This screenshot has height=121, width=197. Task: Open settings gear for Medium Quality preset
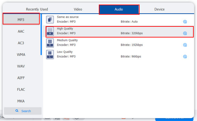click(185, 45)
